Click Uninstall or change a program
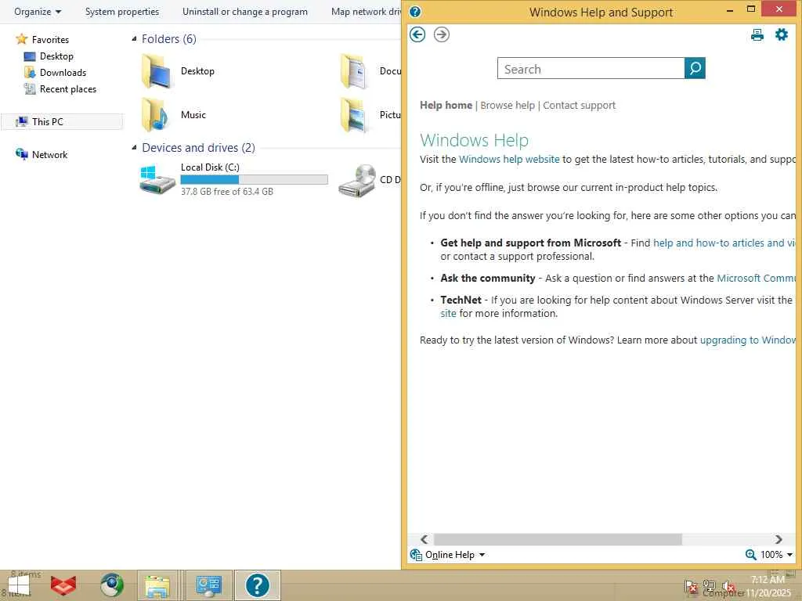This screenshot has width=802, height=601. click(245, 12)
